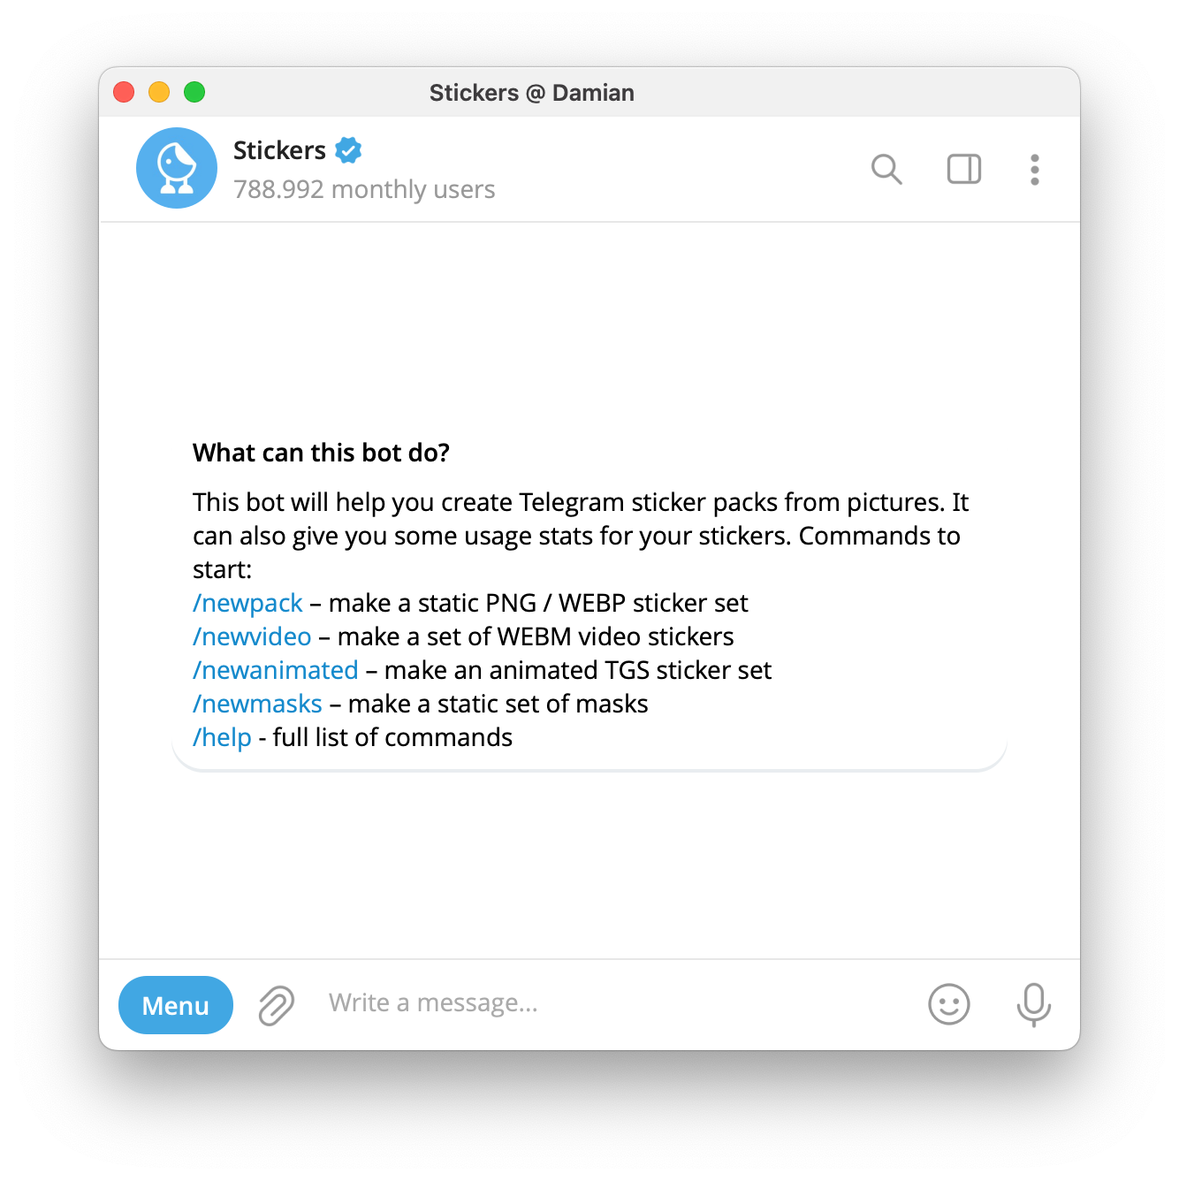
Task: Select the /help command link
Action: (x=222, y=737)
